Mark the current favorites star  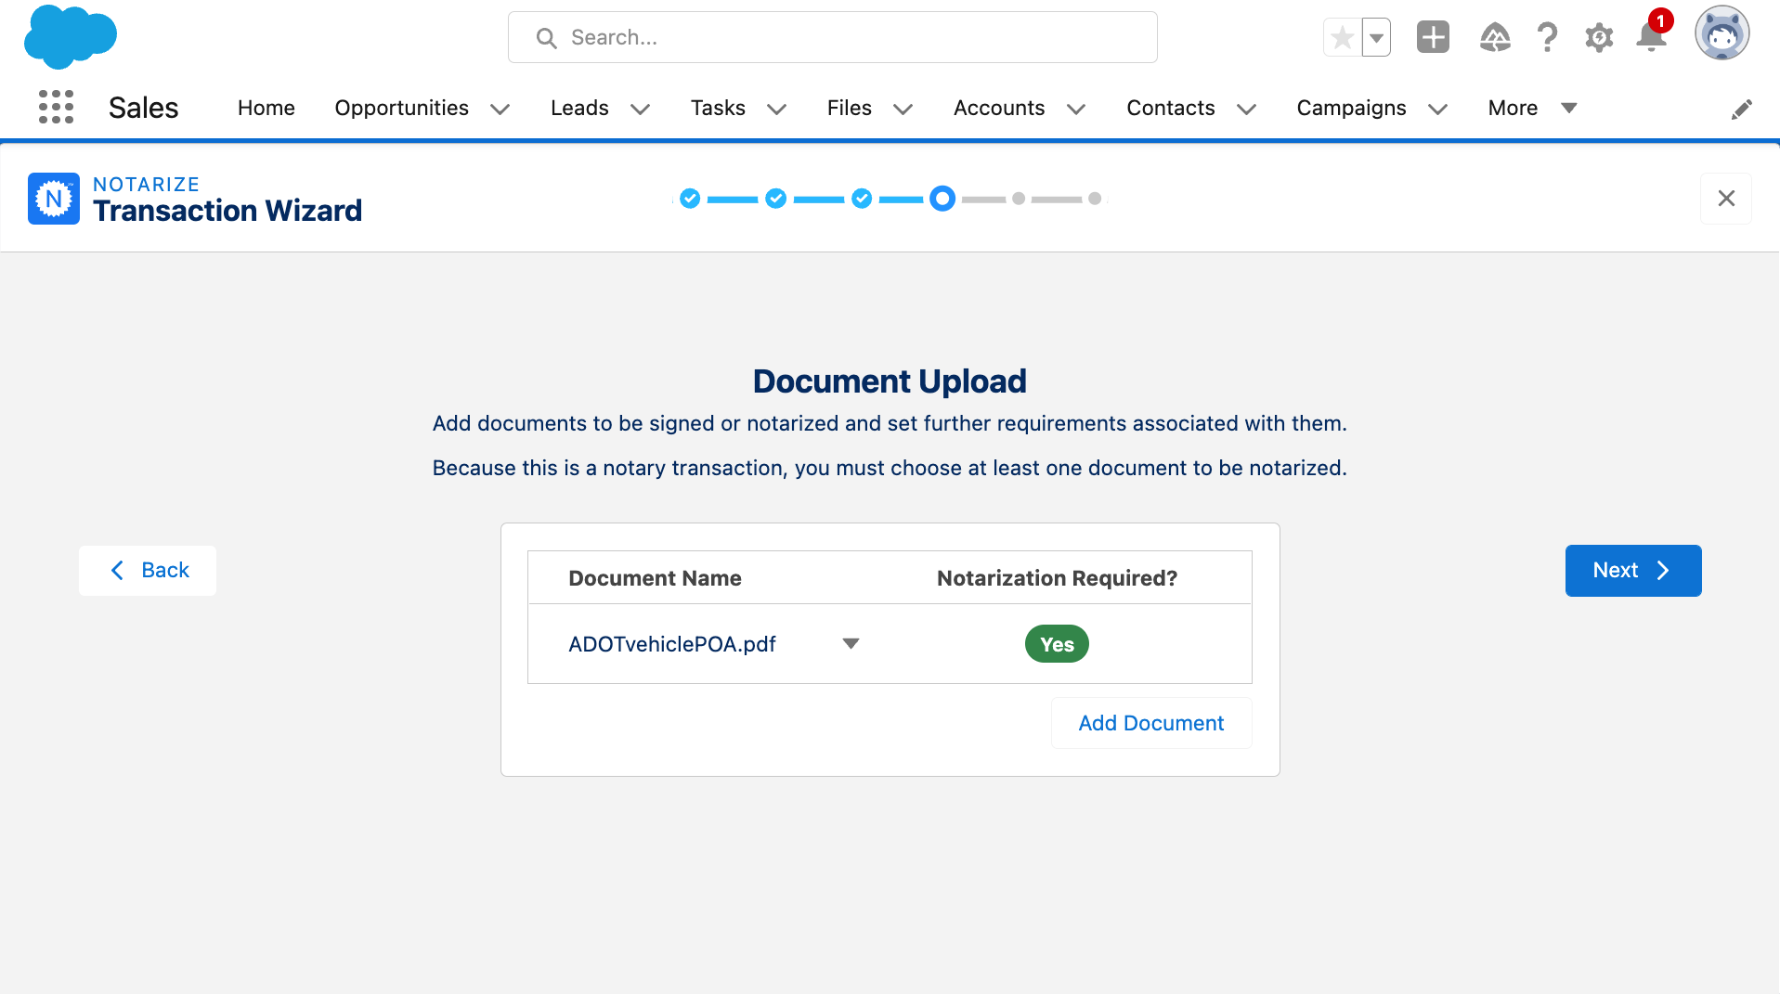coord(1342,37)
